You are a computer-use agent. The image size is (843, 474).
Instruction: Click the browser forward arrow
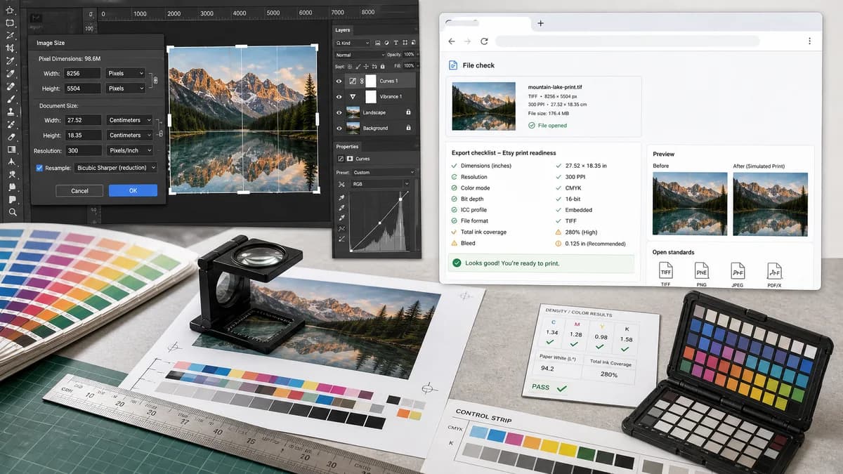(468, 41)
